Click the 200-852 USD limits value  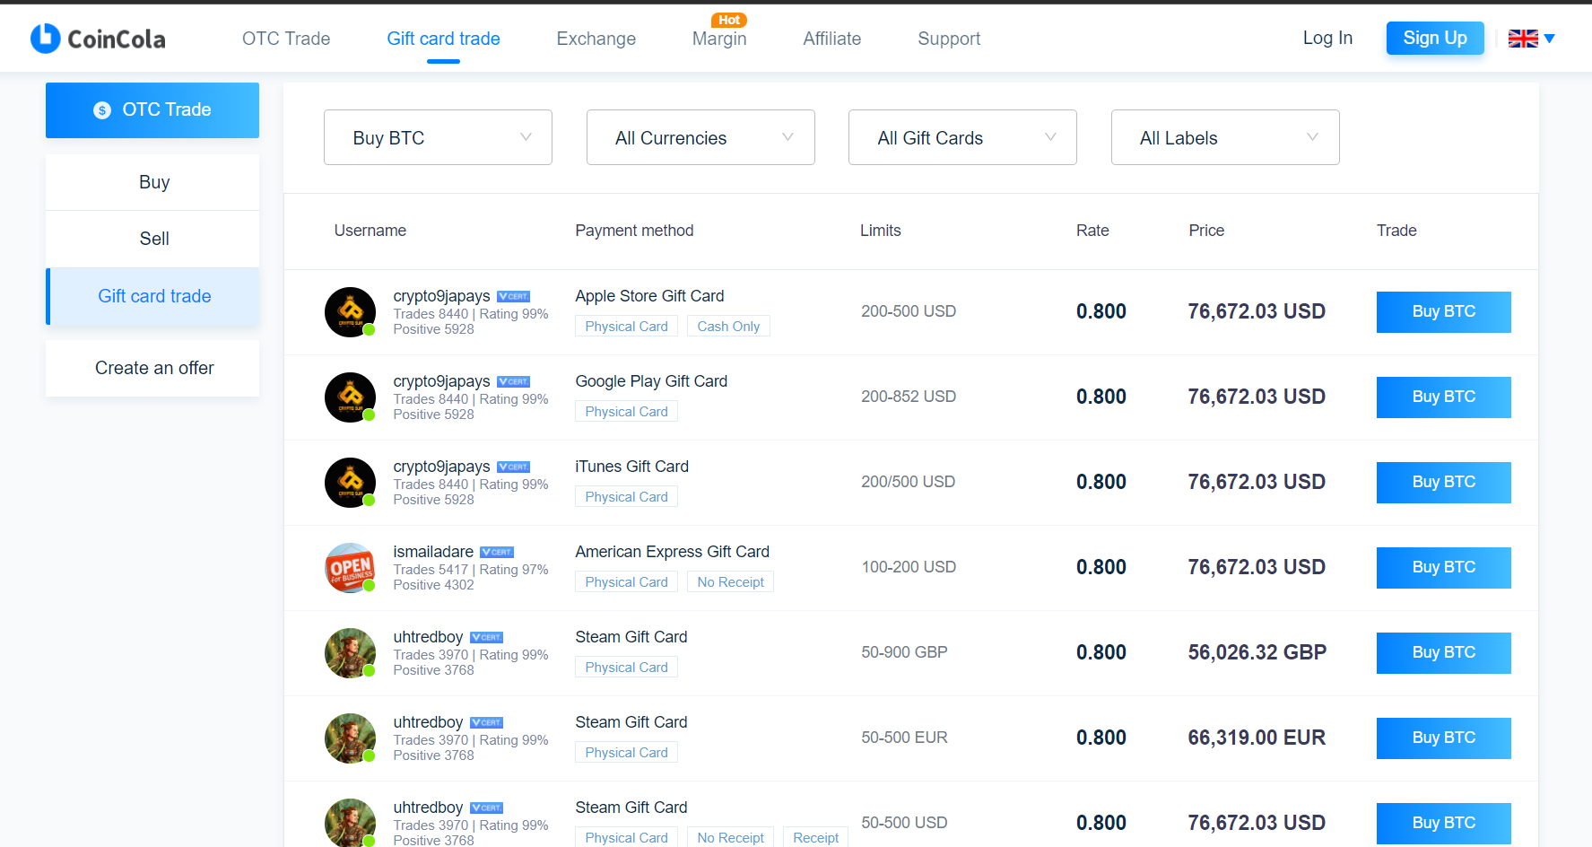coord(909,397)
